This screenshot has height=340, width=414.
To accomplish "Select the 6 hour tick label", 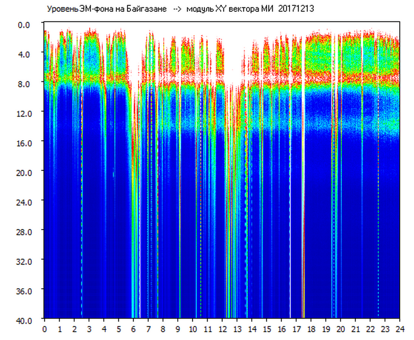I will [x=133, y=329].
